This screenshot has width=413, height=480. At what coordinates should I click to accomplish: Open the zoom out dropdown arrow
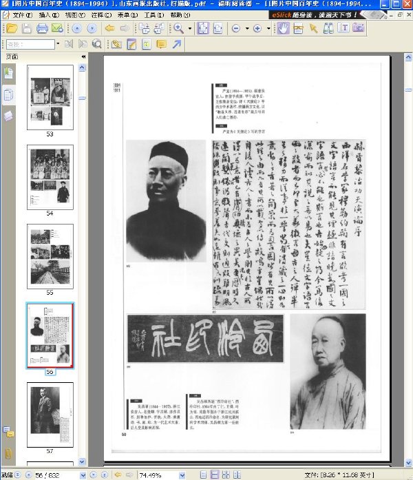pos(247,28)
